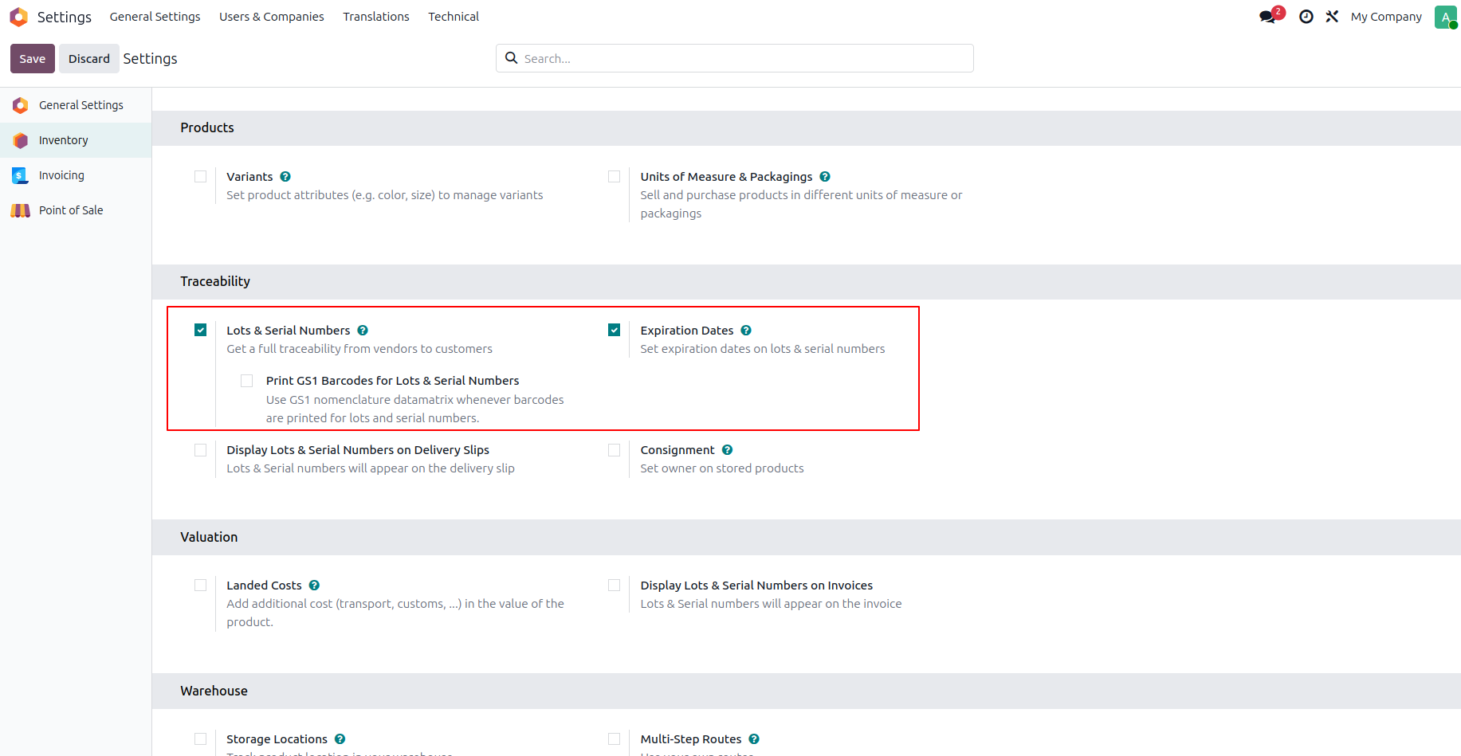
Task: Open the General Settings top menu
Action: (155, 17)
